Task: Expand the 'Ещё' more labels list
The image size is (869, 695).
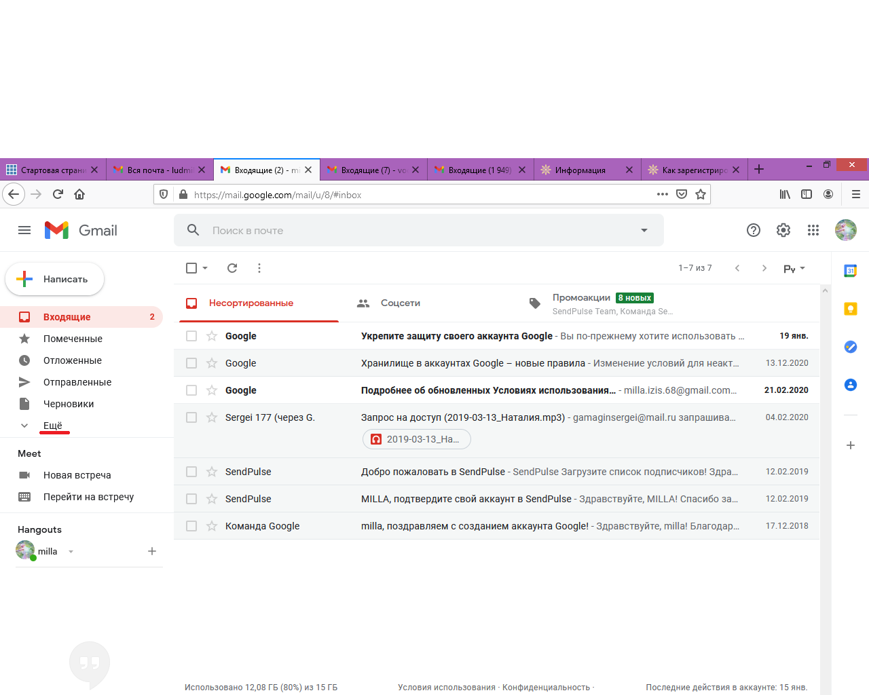Action: click(53, 426)
